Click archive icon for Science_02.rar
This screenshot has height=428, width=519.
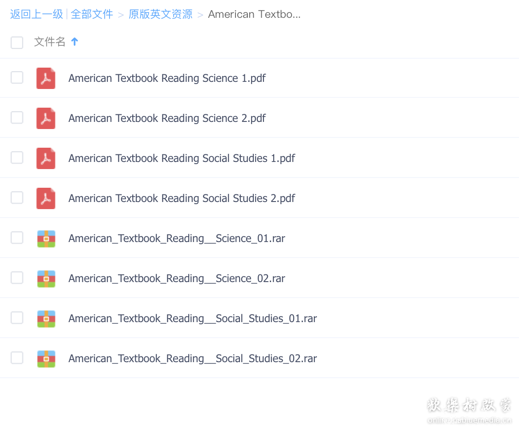46,279
